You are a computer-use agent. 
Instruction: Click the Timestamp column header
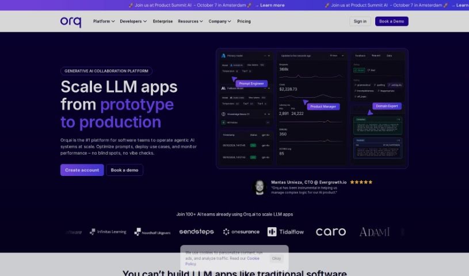tap(229, 135)
